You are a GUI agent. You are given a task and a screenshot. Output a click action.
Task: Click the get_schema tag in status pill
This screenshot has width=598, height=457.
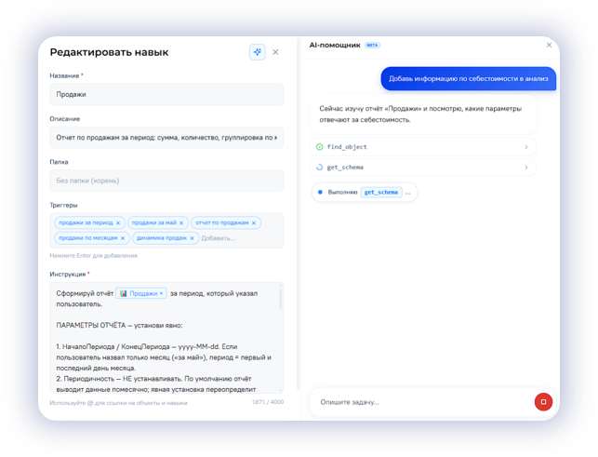tap(381, 193)
